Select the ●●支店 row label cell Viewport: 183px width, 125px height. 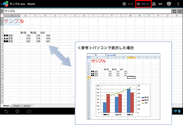(x=12, y=35)
